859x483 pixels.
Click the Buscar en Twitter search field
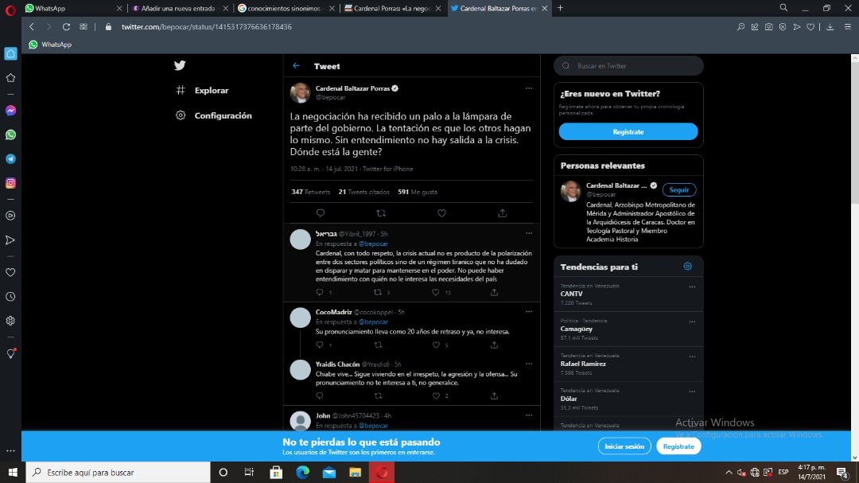[x=628, y=66]
